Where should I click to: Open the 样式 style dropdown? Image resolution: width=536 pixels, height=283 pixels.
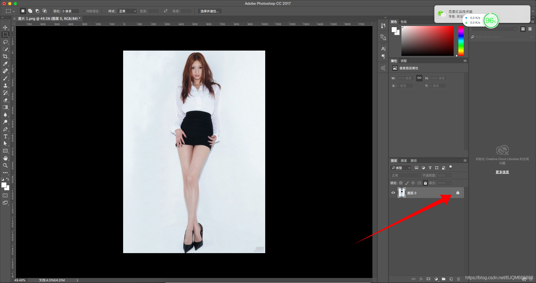point(127,11)
